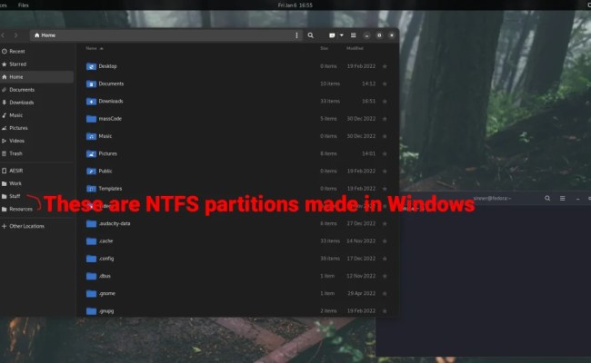This screenshot has height=363, width=591.
Task: Star the .config folder
Action: point(385,259)
